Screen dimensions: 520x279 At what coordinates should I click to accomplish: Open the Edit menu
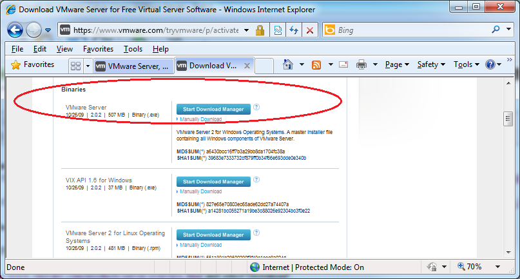40,49
